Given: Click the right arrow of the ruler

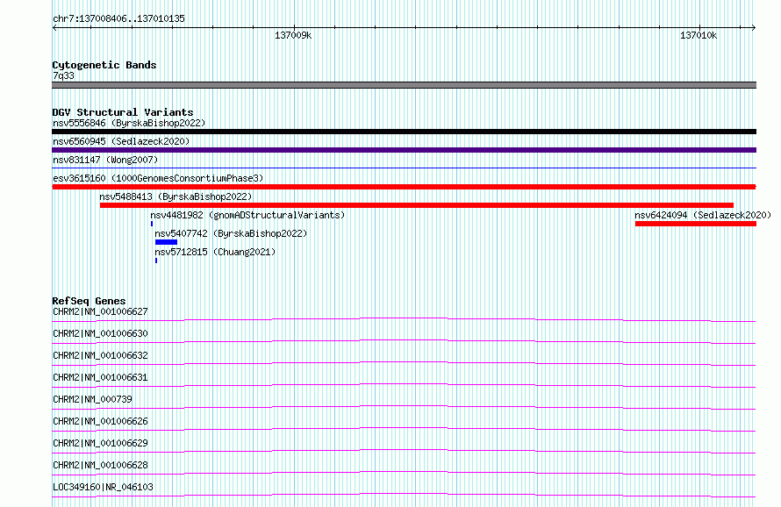Looking at the screenshot, I should tap(753, 28).
